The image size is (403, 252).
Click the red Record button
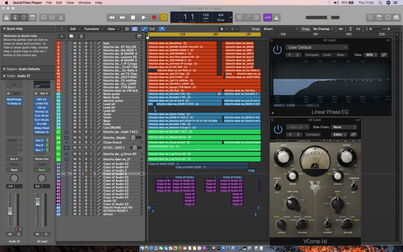click(x=154, y=18)
